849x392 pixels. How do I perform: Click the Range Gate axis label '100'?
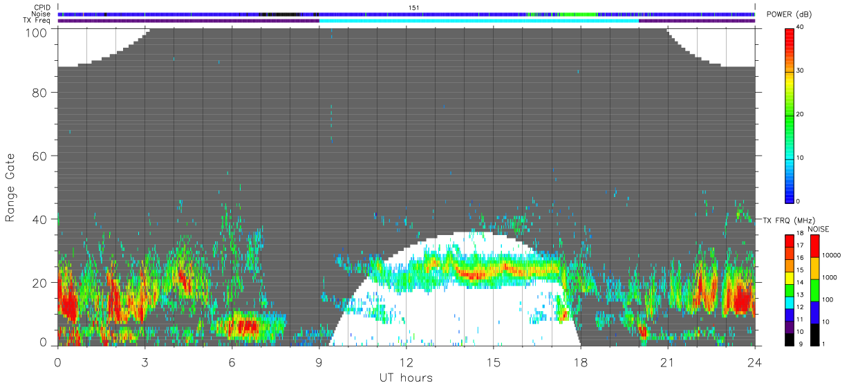(x=37, y=32)
